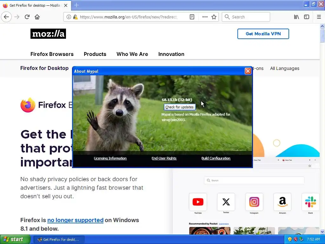This screenshot has height=244, width=325.
Task: Open a new tab with plus button
Action: [76, 5]
